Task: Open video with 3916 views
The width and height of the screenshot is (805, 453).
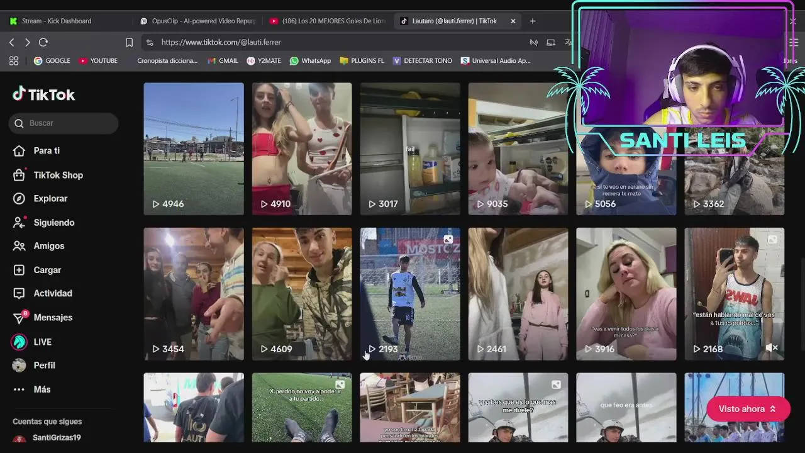Action: 626,294
